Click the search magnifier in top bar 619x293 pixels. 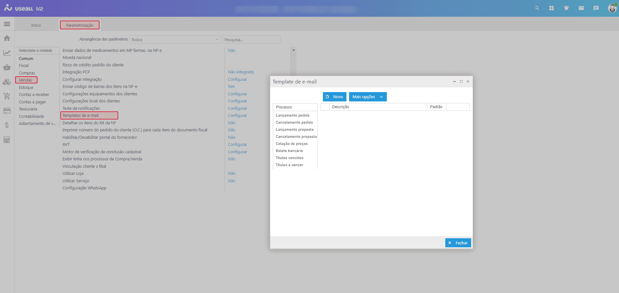(537, 8)
